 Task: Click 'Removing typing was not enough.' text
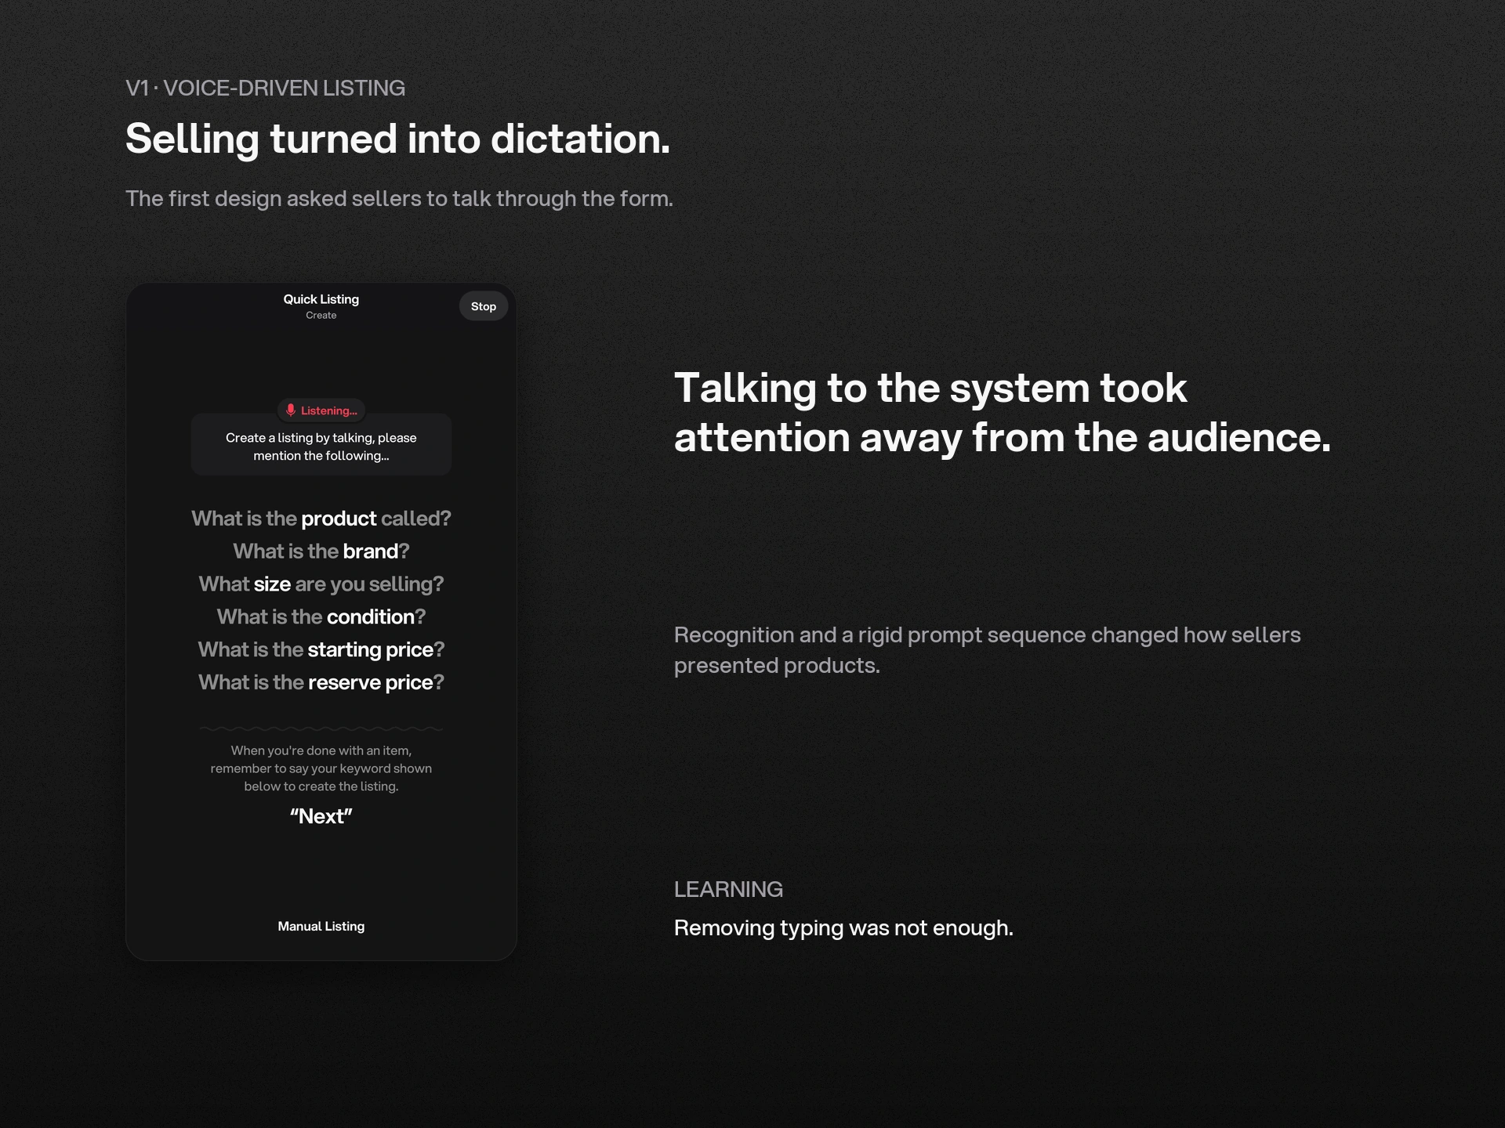click(x=843, y=928)
